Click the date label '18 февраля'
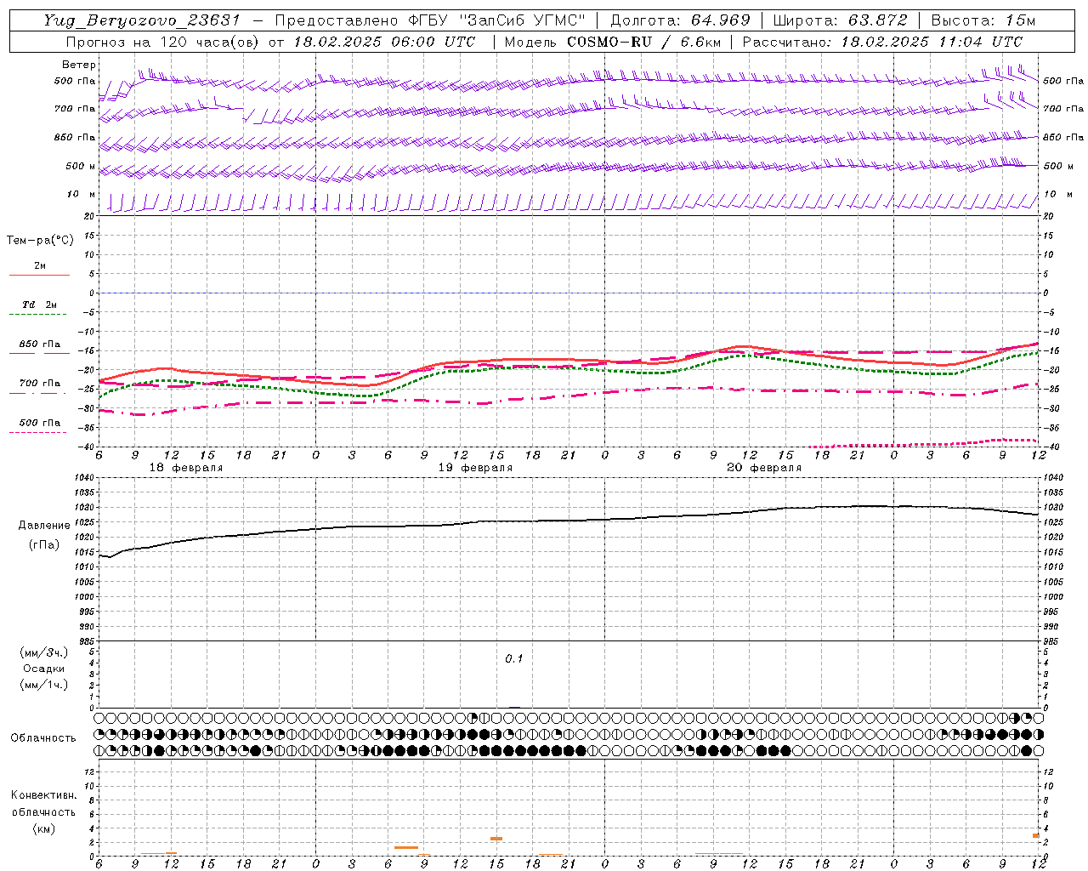 pos(186,468)
